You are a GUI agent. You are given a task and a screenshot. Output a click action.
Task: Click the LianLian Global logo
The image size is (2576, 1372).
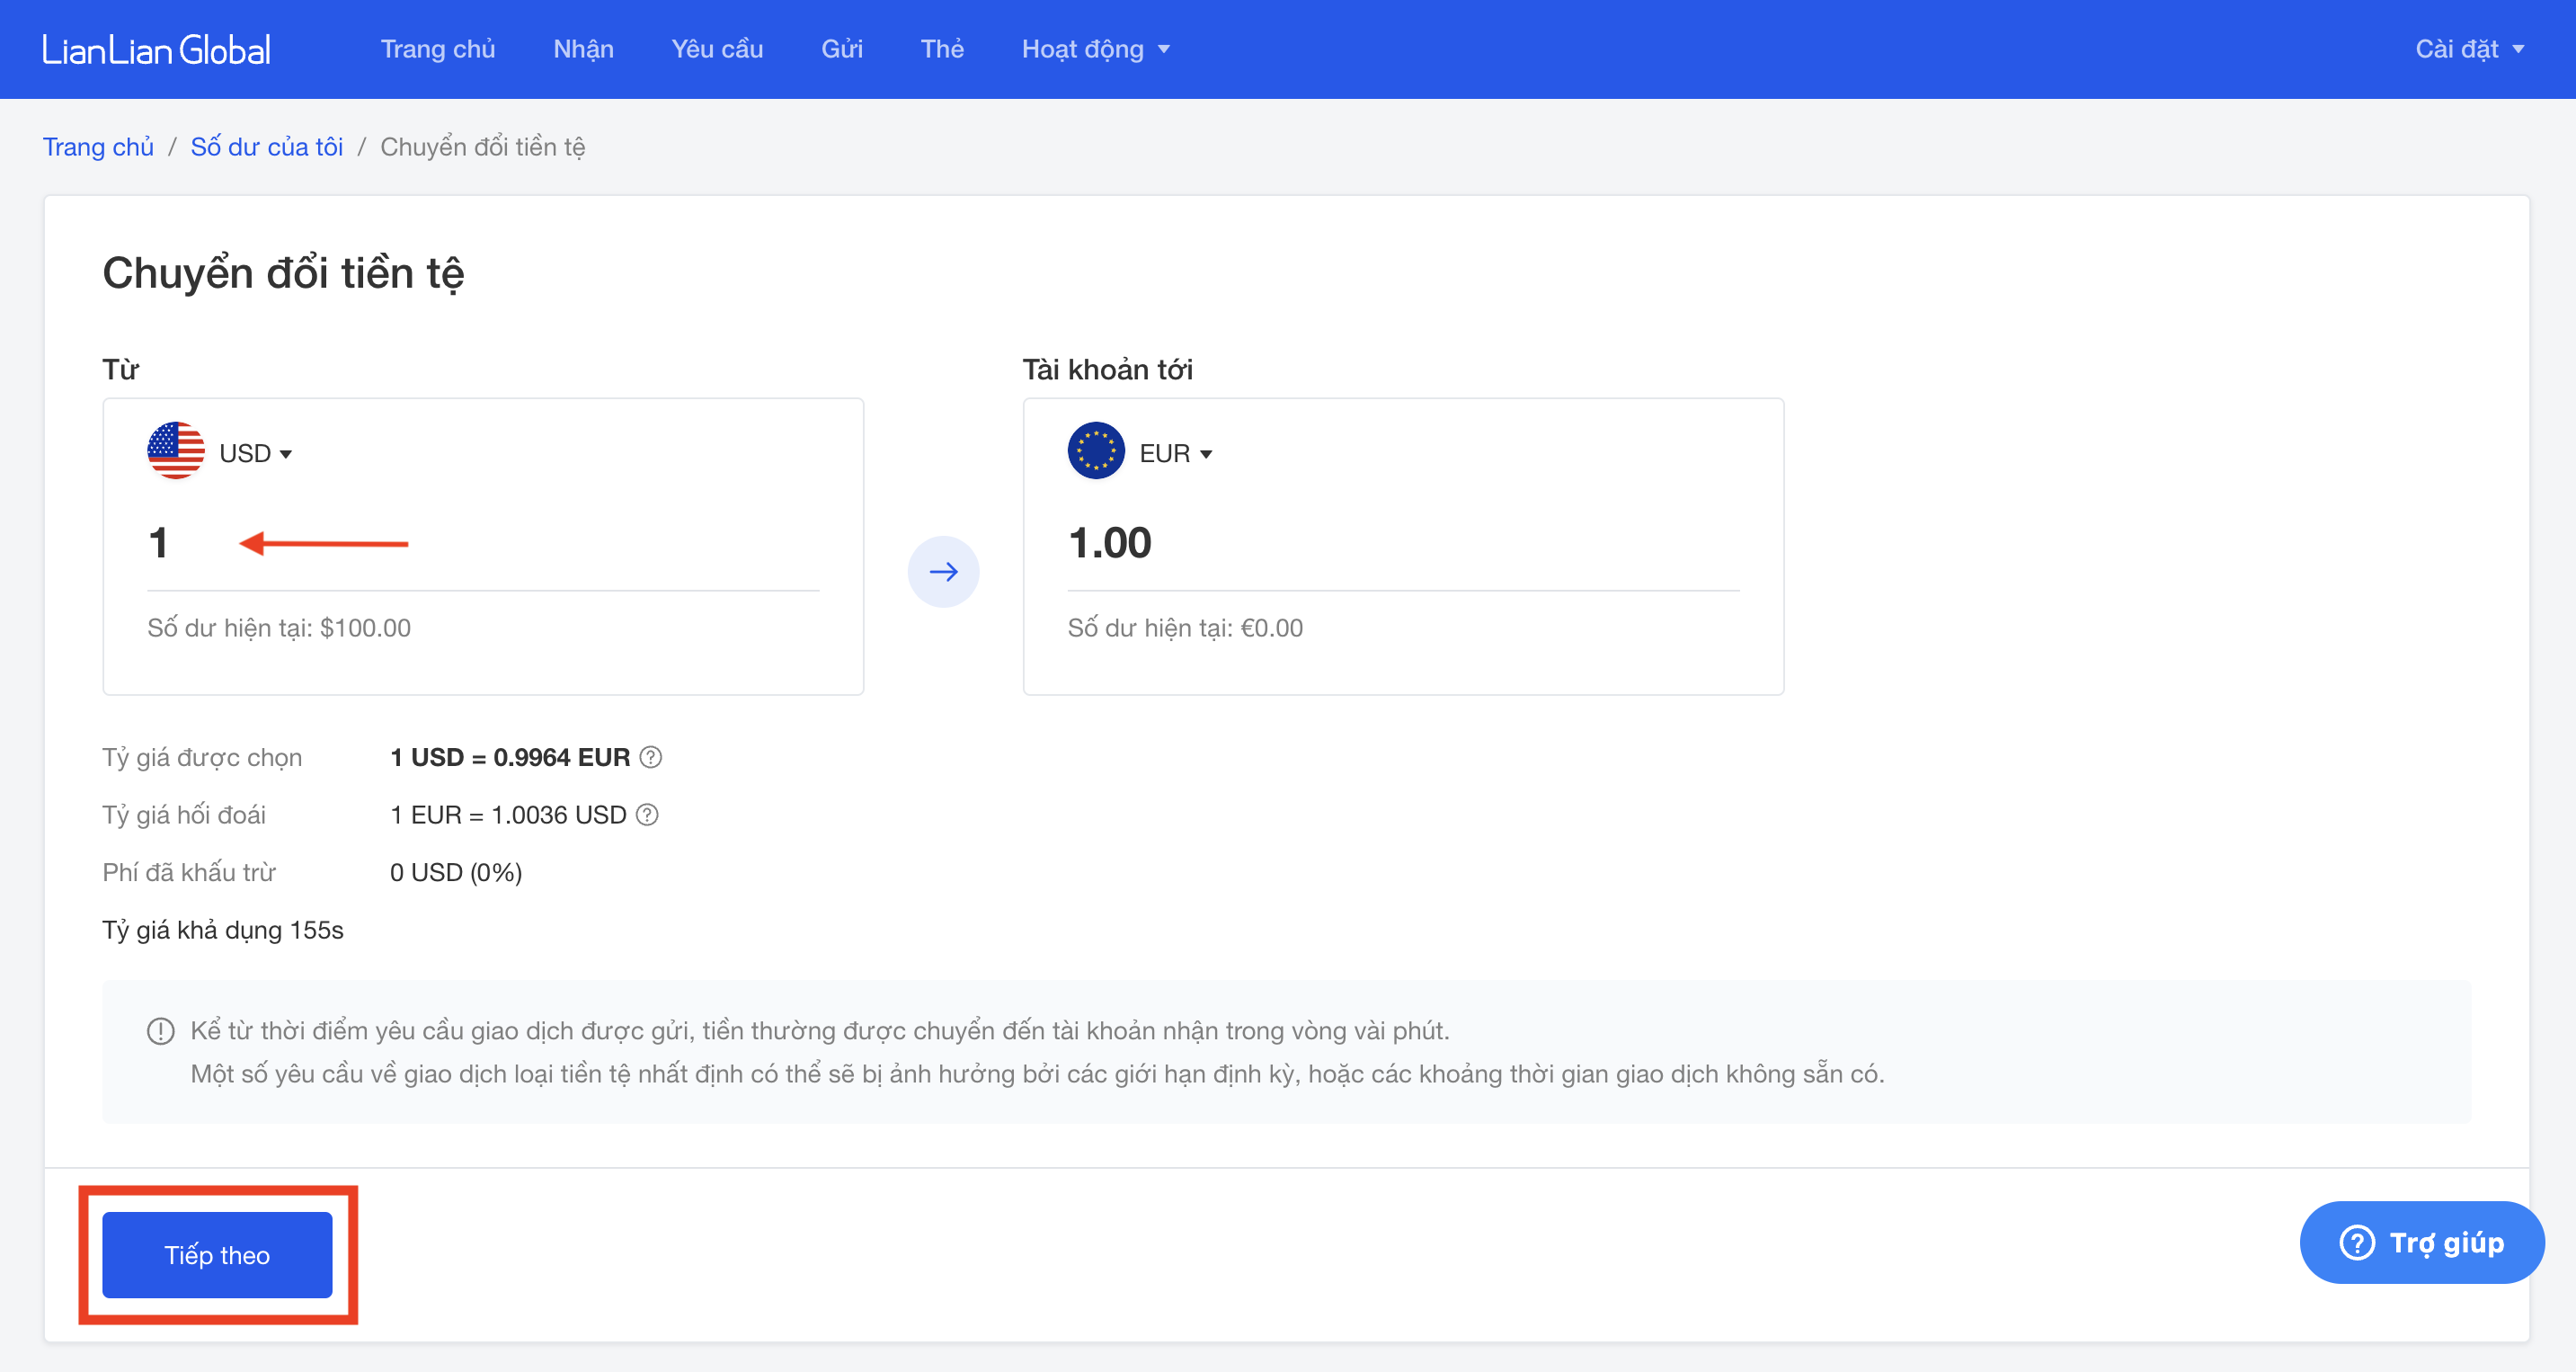[156, 49]
